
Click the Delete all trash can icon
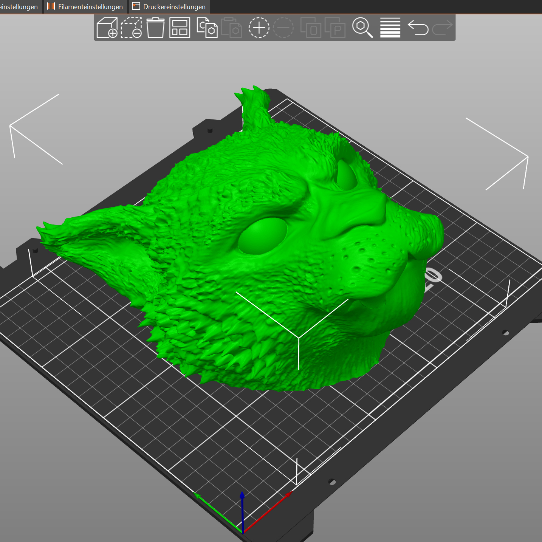[155, 28]
